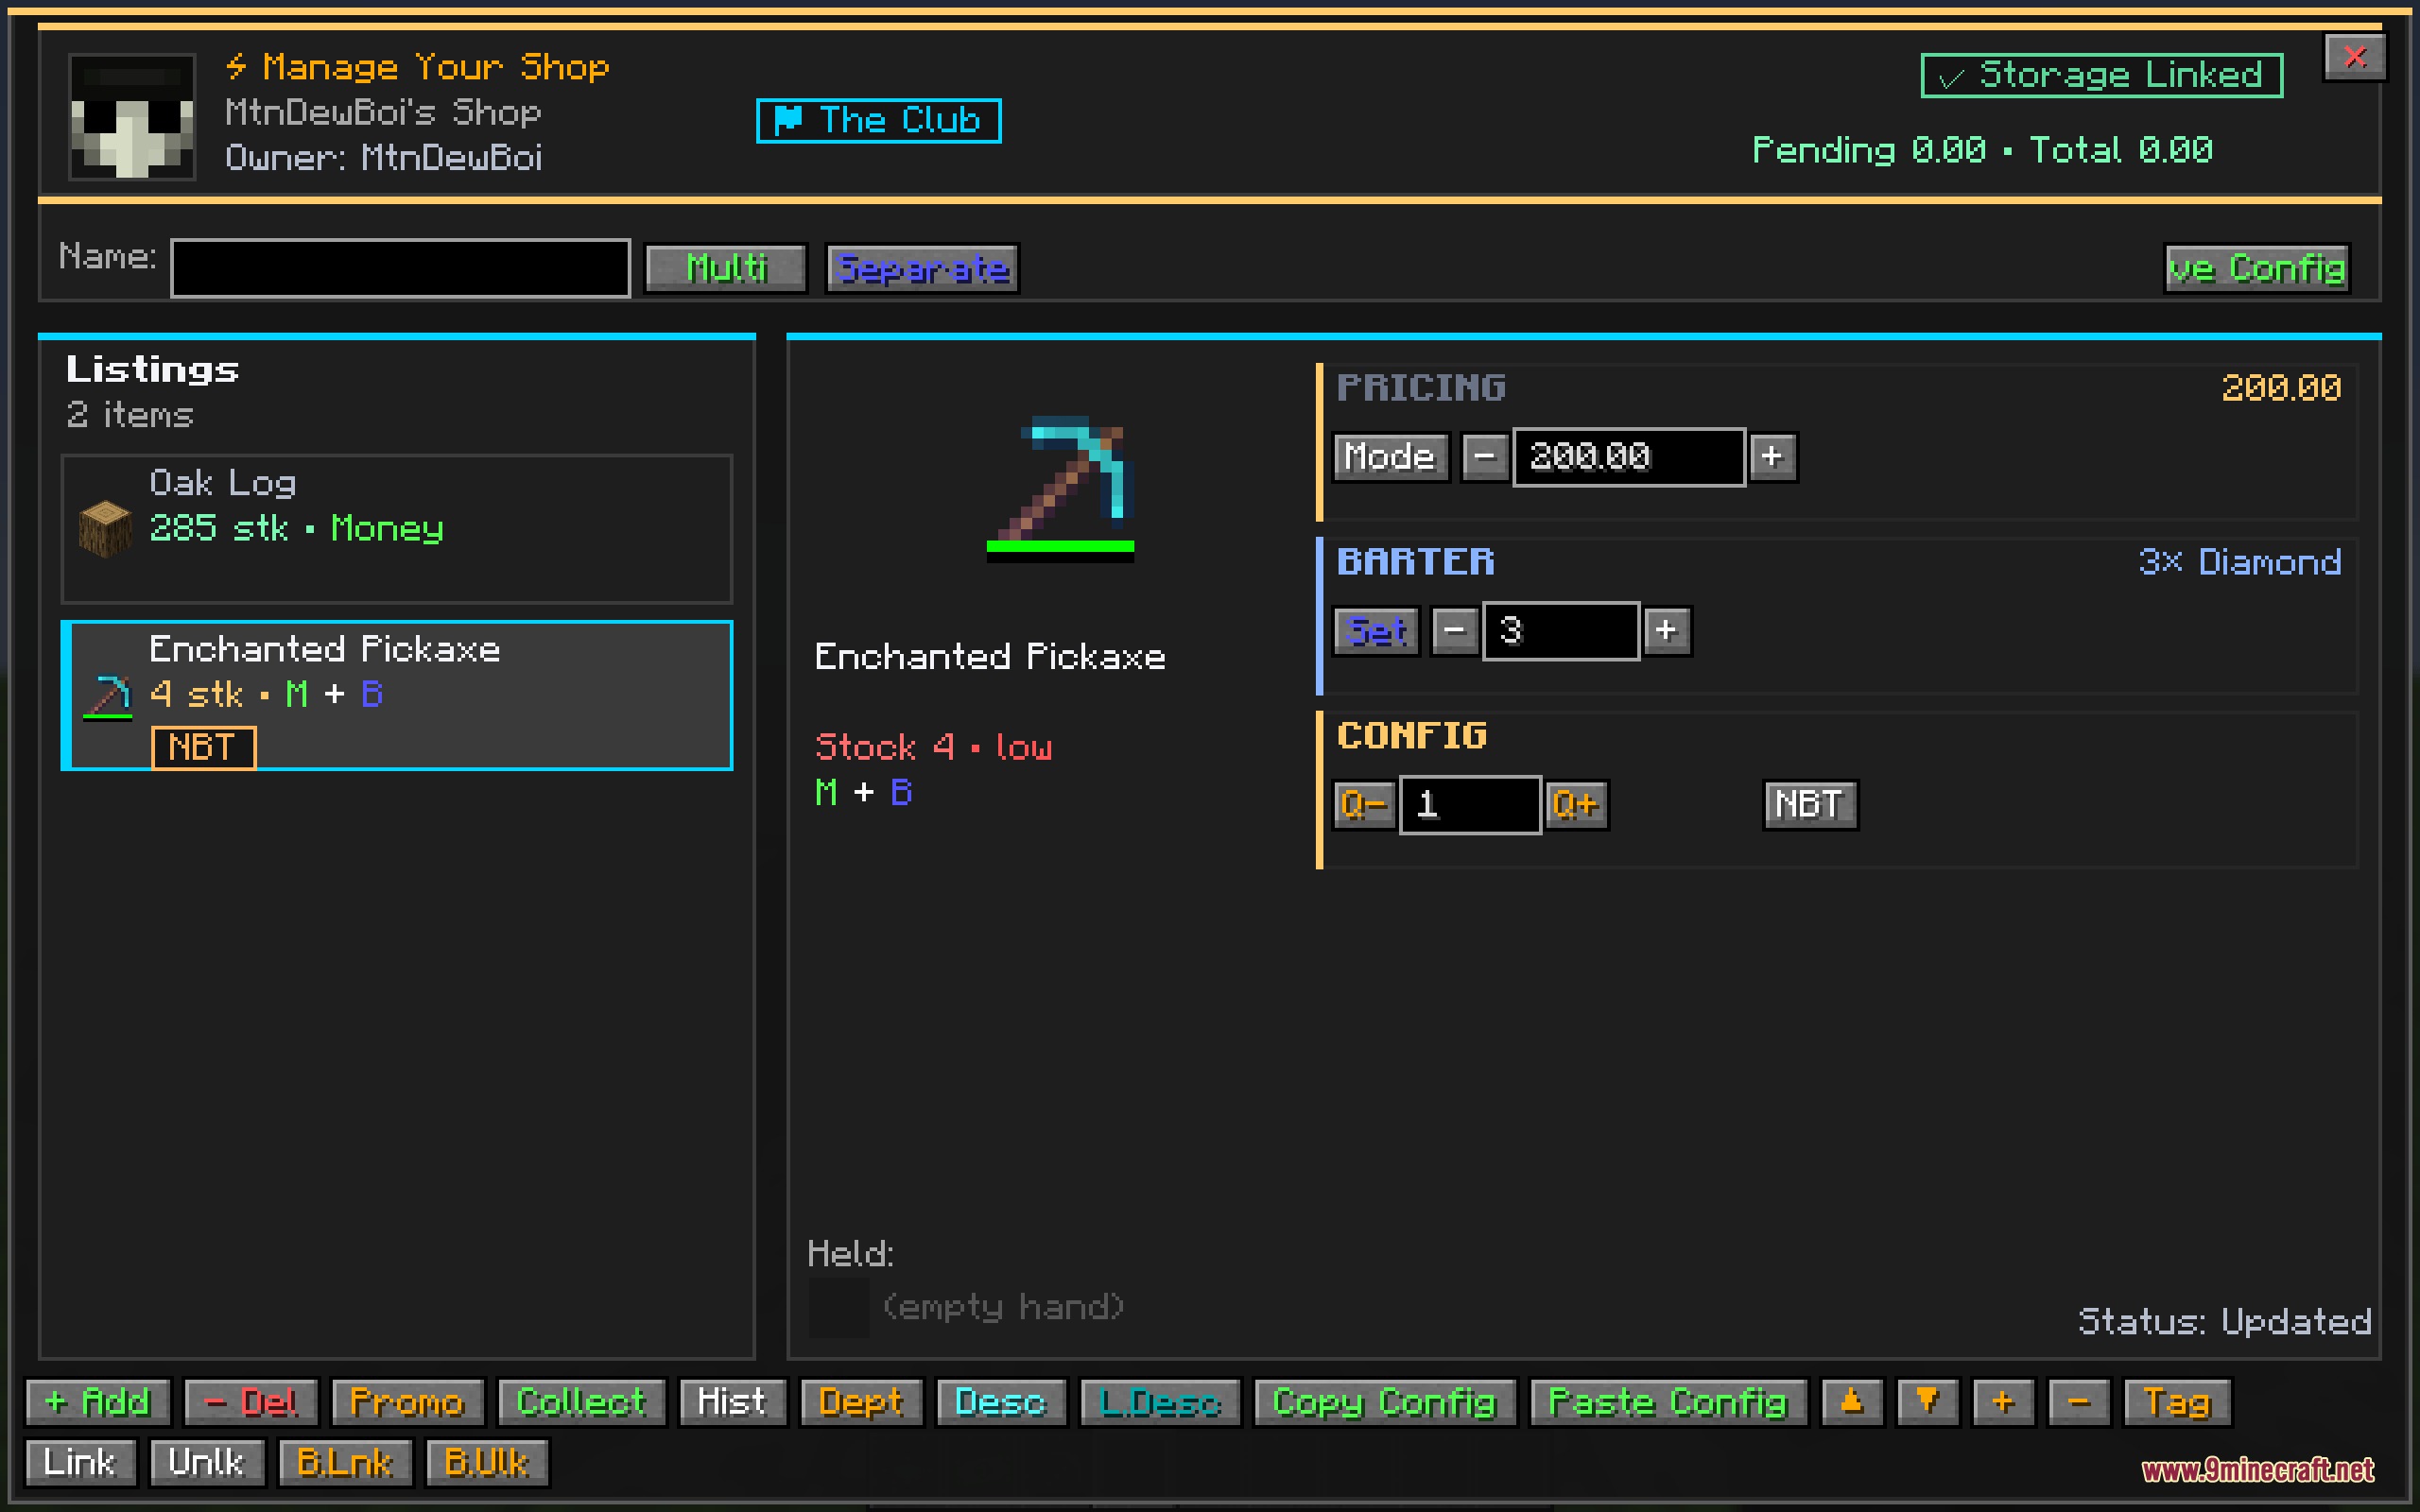Screen dimensions: 2420x1512
Task: Click the Dept button
Action: (x=861, y=1402)
